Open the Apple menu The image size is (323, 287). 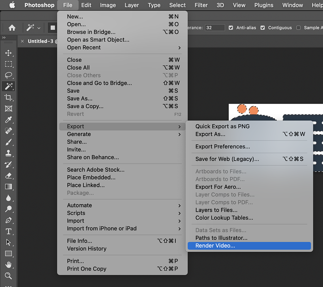coord(12,5)
